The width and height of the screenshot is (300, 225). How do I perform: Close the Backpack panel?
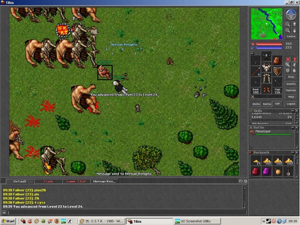pos(296,152)
